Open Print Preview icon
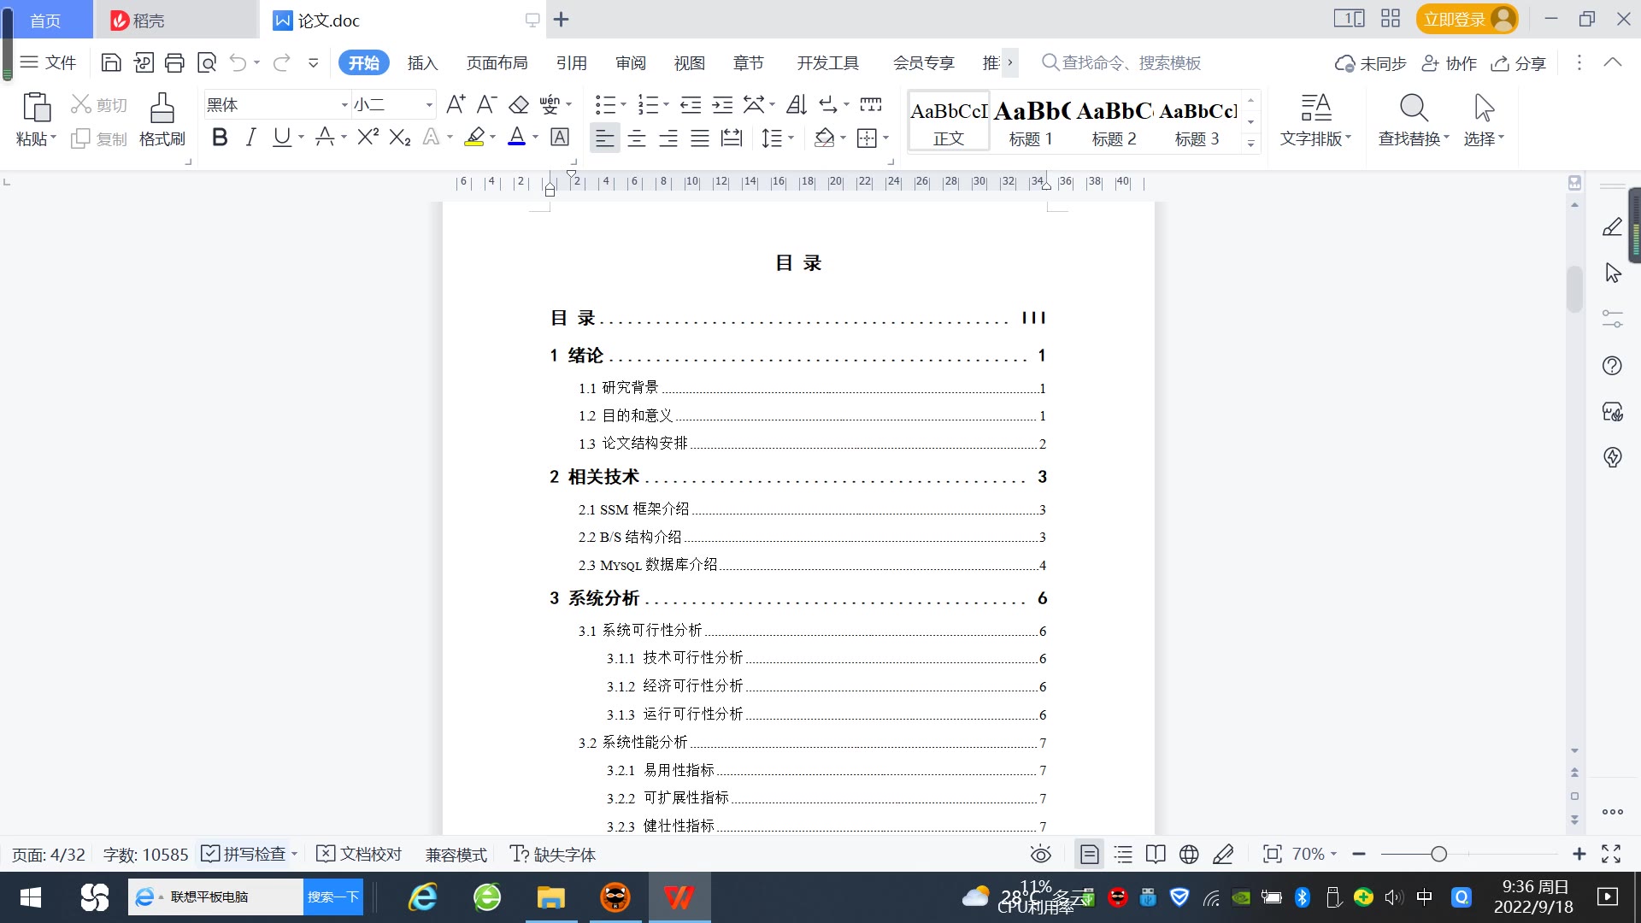 point(207,62)
